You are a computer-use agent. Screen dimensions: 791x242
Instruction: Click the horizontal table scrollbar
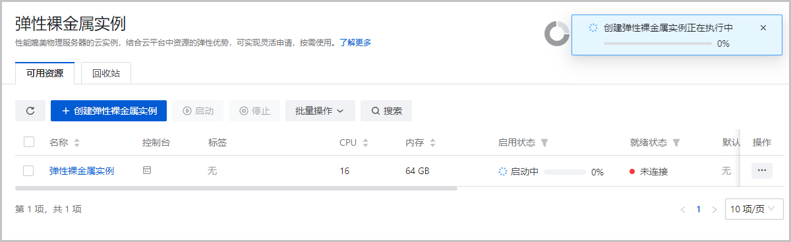[236, 189]
